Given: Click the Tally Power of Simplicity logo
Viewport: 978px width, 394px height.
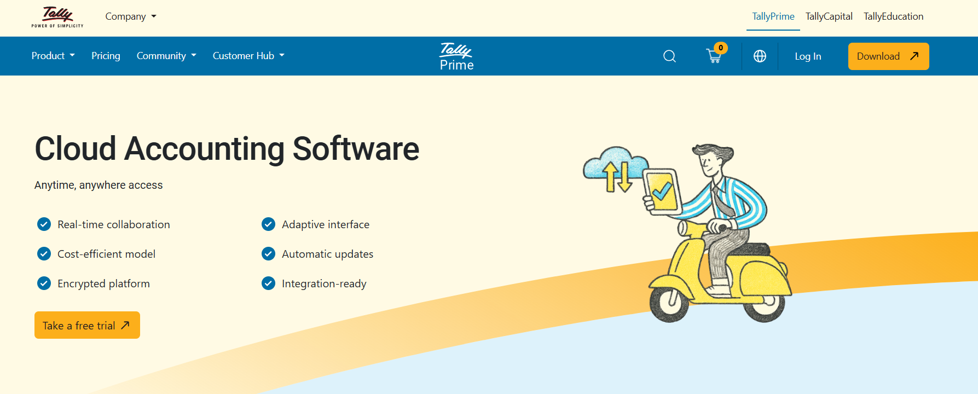Looking at the screenshot, I should (x=57, y=17).
